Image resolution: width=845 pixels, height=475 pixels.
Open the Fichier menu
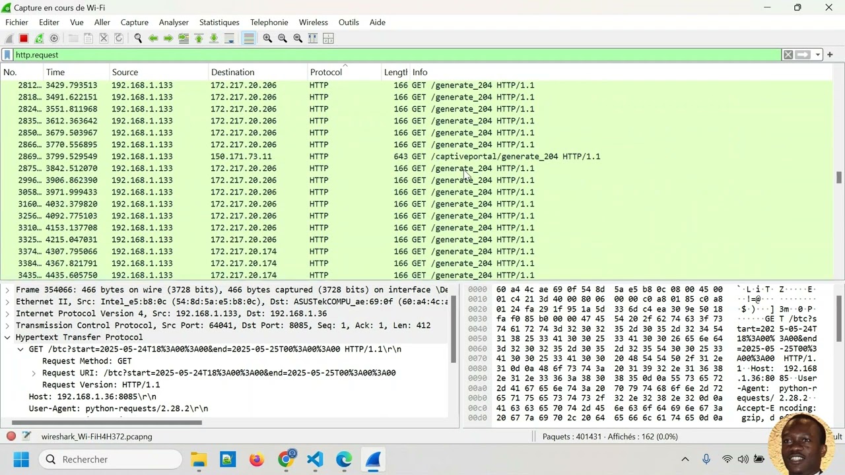tap(17, 22)
